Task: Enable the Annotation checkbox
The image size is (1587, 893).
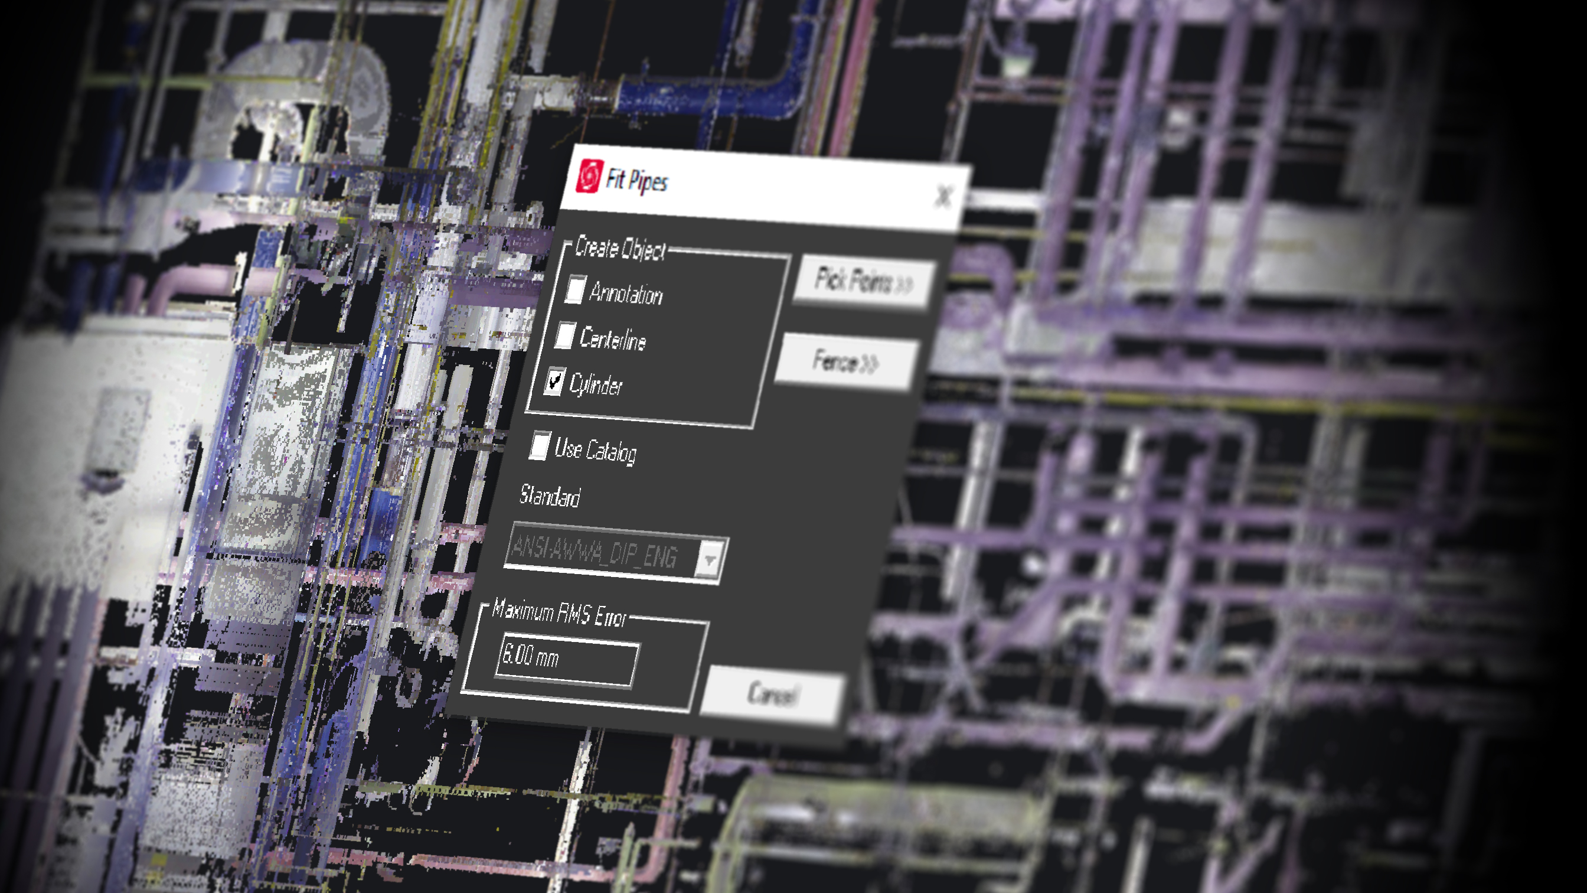Action: tap(575, 288)
